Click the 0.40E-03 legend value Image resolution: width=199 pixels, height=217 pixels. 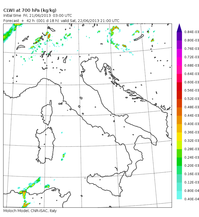click(192, 124)
